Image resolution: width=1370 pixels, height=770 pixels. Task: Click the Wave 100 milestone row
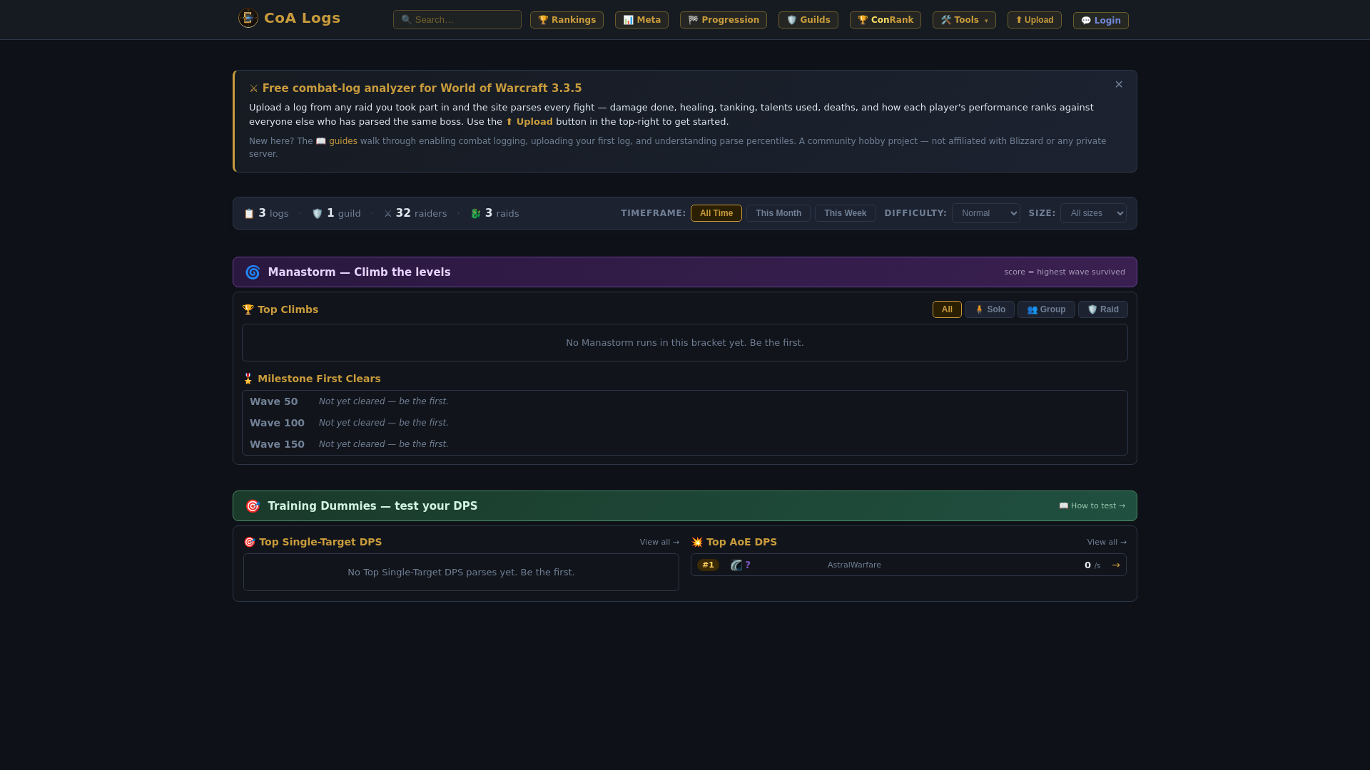tap(685, 423)
